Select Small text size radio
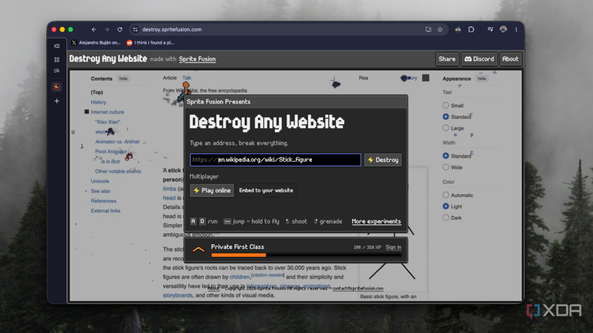This screenshot has width=593, height=333. [446, 106]
